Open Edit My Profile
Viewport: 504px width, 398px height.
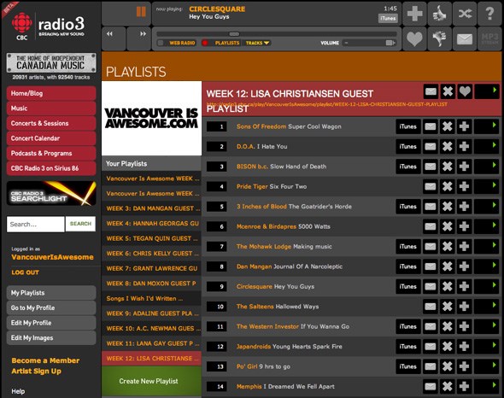click(51, 323)
